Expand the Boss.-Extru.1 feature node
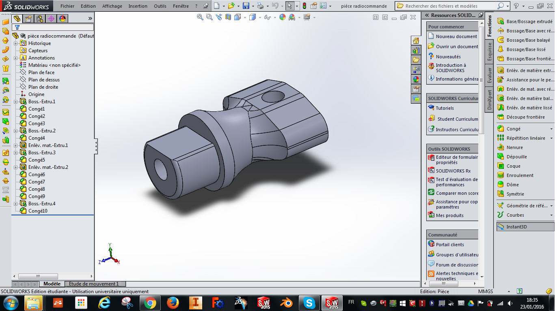 pos(16,102)
